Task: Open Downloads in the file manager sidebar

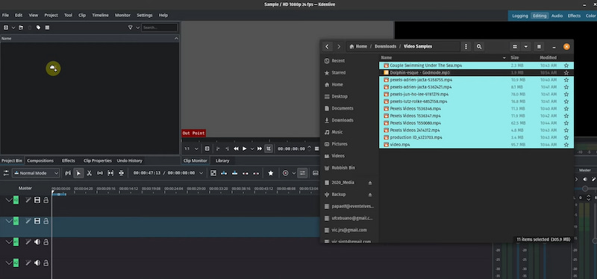Action: 343,120
